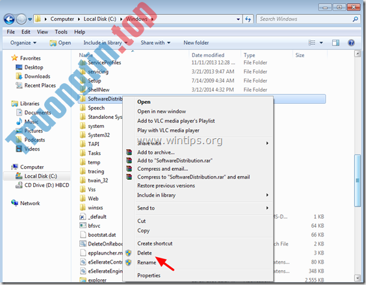Select the System32 folder
366x285 pixels.
[95, 135]
